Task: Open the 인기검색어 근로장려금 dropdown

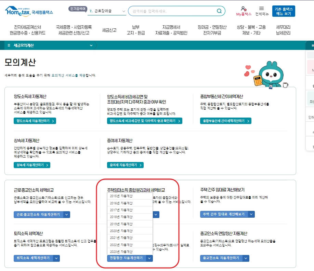Action: [107, 11]
